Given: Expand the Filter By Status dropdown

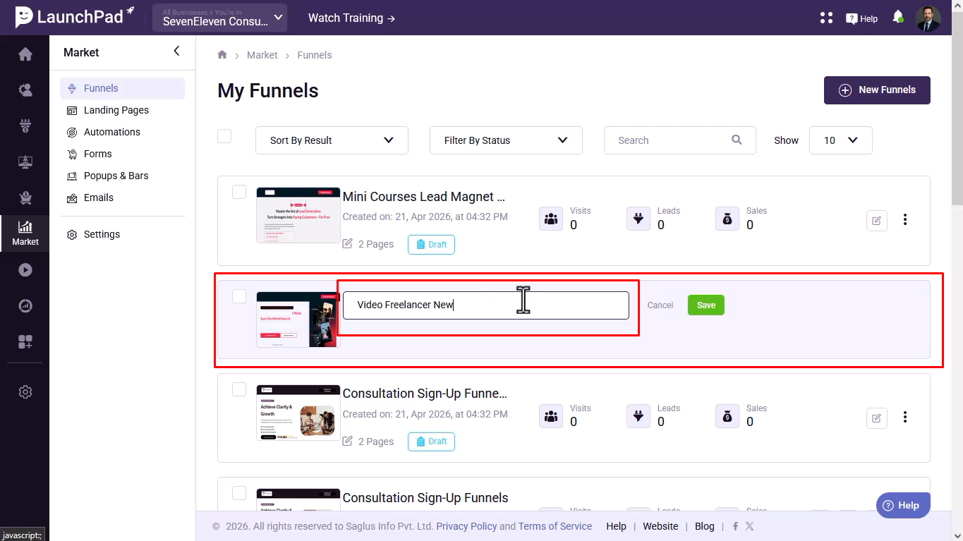Looking at the screenshot, I should pyautogui.click(x=506, y=140).
